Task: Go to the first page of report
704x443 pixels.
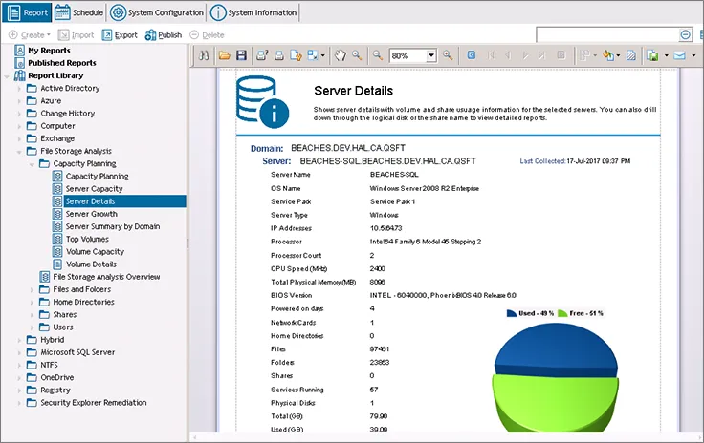Action: tap(492, 55)
